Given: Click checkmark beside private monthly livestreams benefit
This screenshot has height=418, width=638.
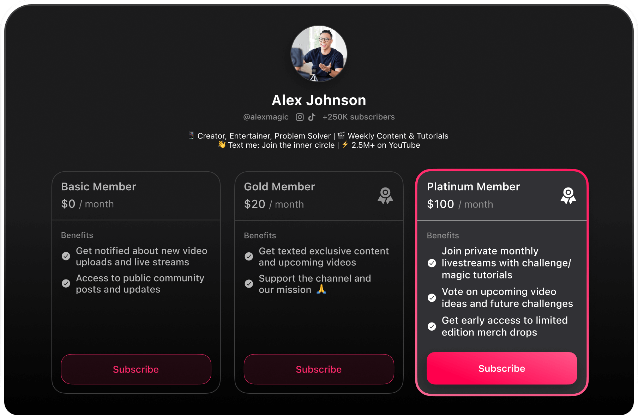Looking at the screenshot, I should (432, 263).
